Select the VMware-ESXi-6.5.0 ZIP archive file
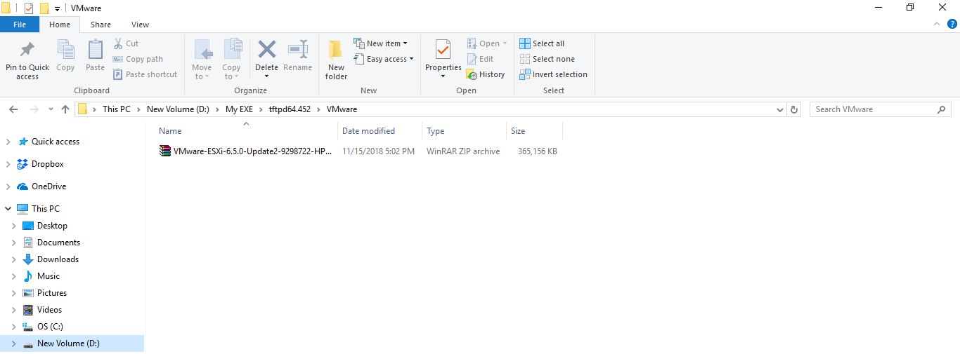The width and height of the screenshot is (960, 354). tap(252, 151)
